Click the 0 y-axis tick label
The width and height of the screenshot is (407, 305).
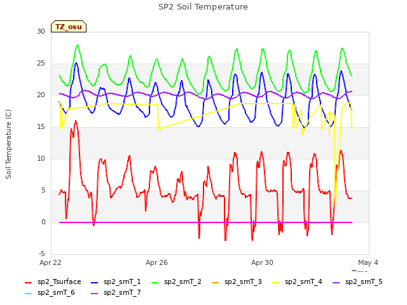point(43,222)
